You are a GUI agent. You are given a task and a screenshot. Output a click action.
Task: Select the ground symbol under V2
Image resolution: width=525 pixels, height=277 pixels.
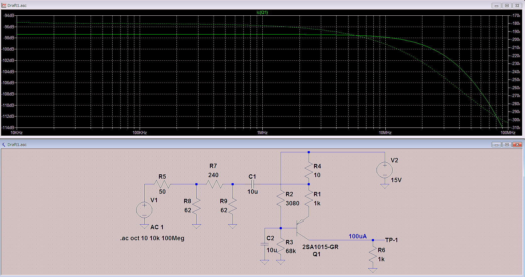tap(384, 186)
